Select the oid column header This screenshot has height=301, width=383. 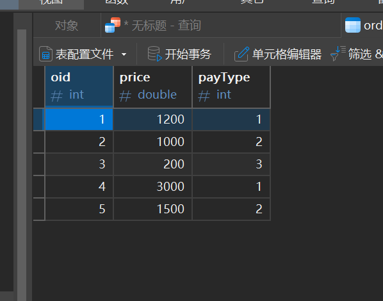click(x=79, y=86)
